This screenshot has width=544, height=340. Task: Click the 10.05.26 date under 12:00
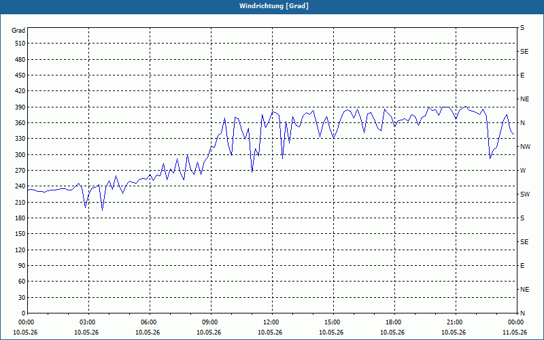tap(270, 333)
